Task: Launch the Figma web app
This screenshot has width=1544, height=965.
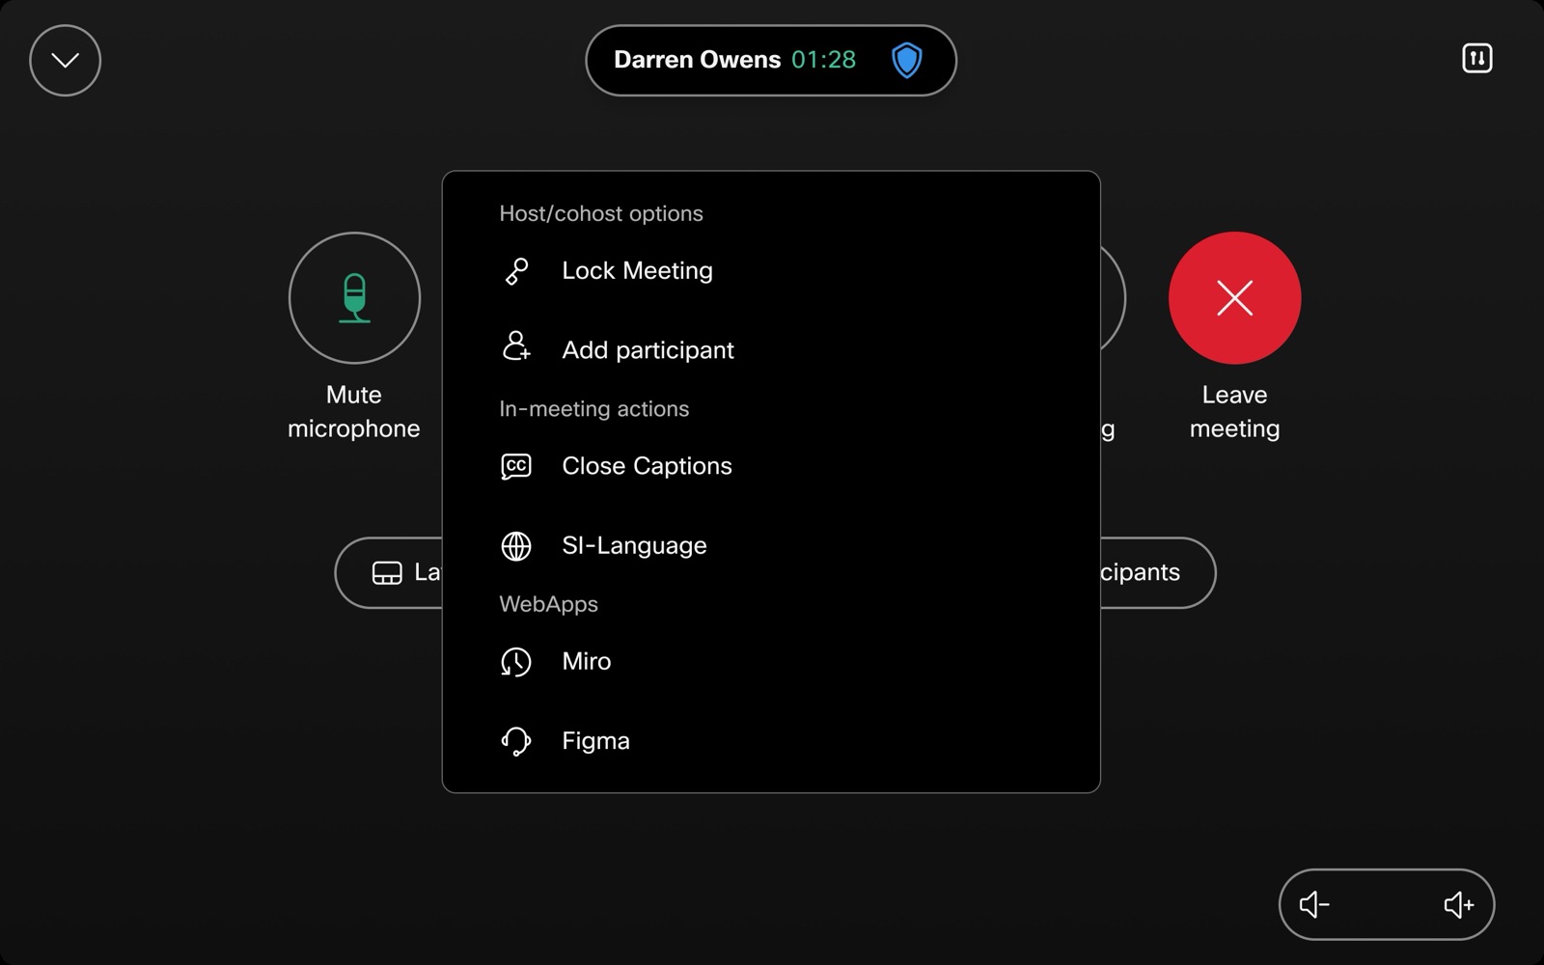Action: point(771,740)
